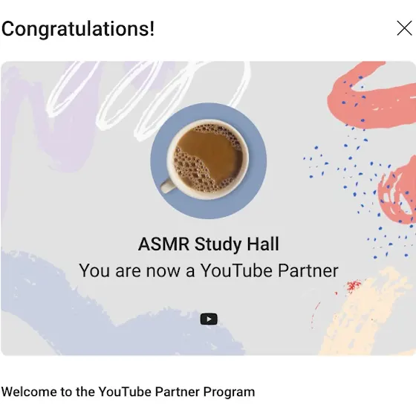Image resolution: width=416 pixels, height=416 pixels.
Task: Click the scattered blue dots in banner
Action: click(x=358, y=186)
